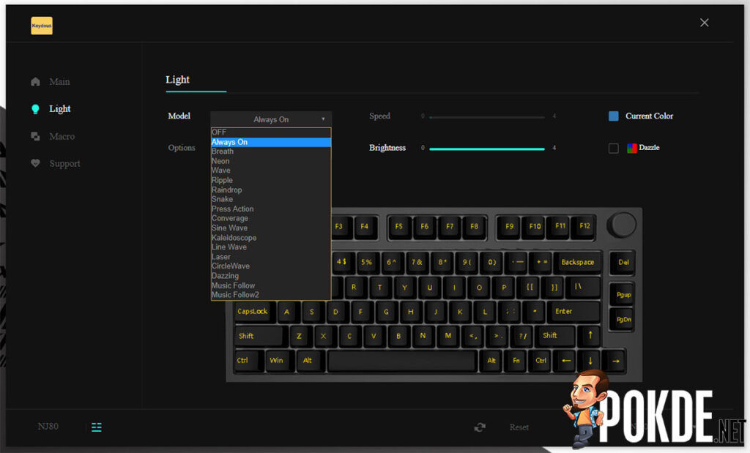750x453 pixels.
Task: Click the Current Color blue swatch
Action: coord(614,116)
